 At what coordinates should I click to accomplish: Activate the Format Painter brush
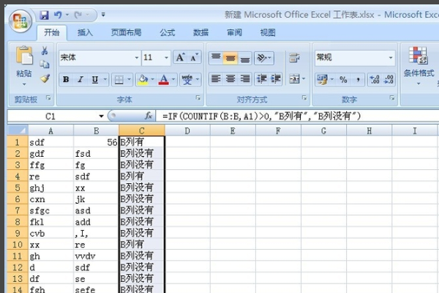(x=45, y=78)
